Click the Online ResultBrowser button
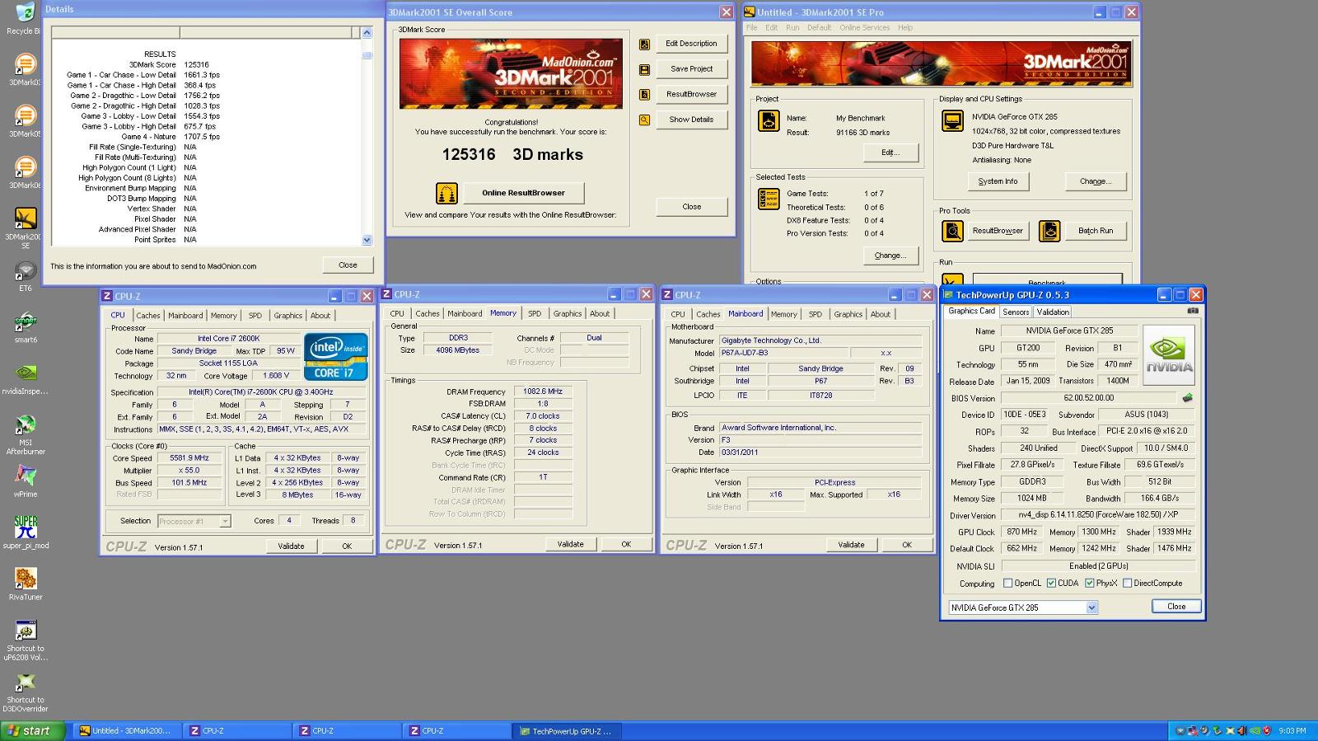 click(523, 193)
